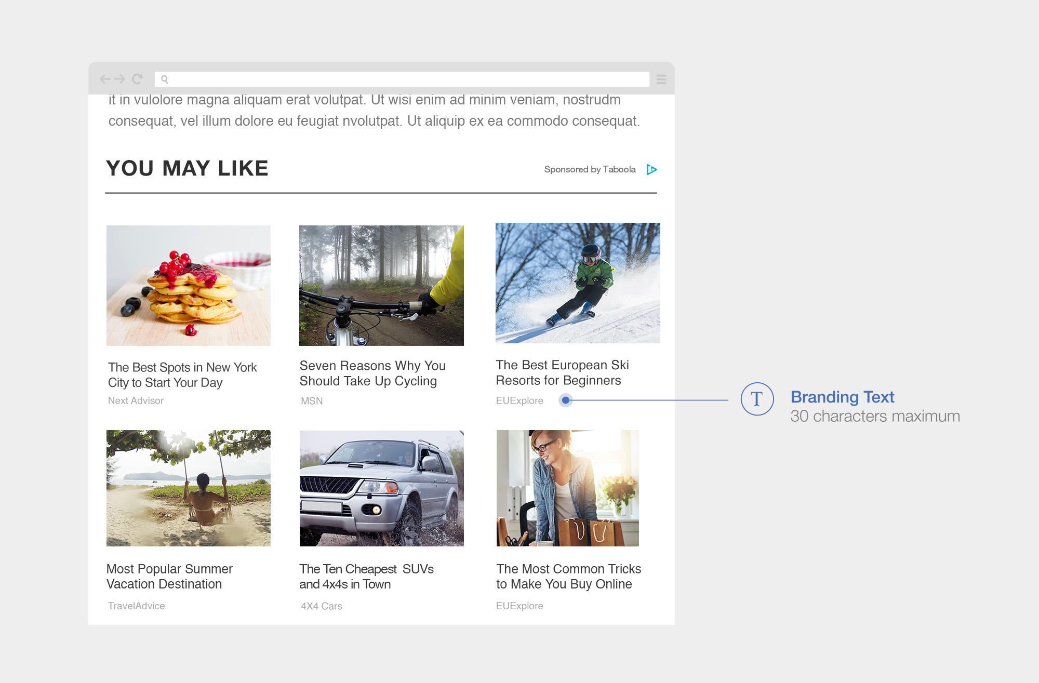1039x683 pixels.
Task: Click the blue dot marker beside EUExplore
Action: [x=566, y=400]
